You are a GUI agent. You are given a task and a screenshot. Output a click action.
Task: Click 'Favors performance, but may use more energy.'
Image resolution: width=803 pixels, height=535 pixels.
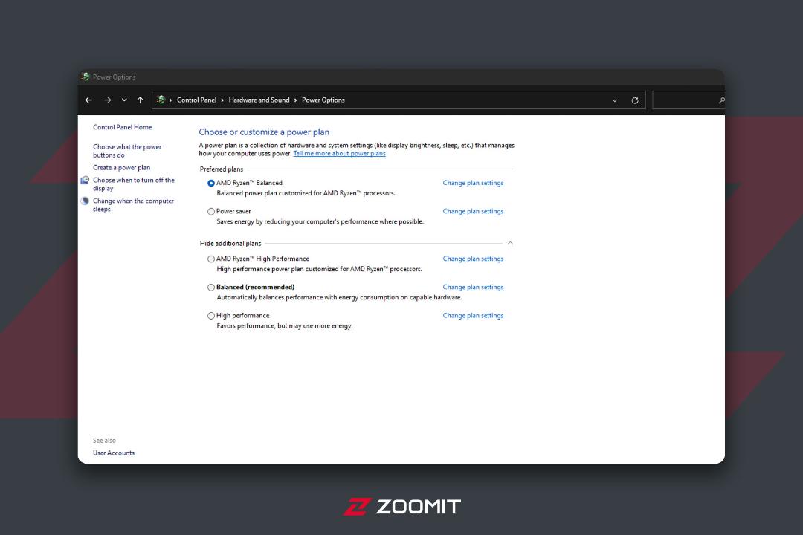click(x=285, y=326)
